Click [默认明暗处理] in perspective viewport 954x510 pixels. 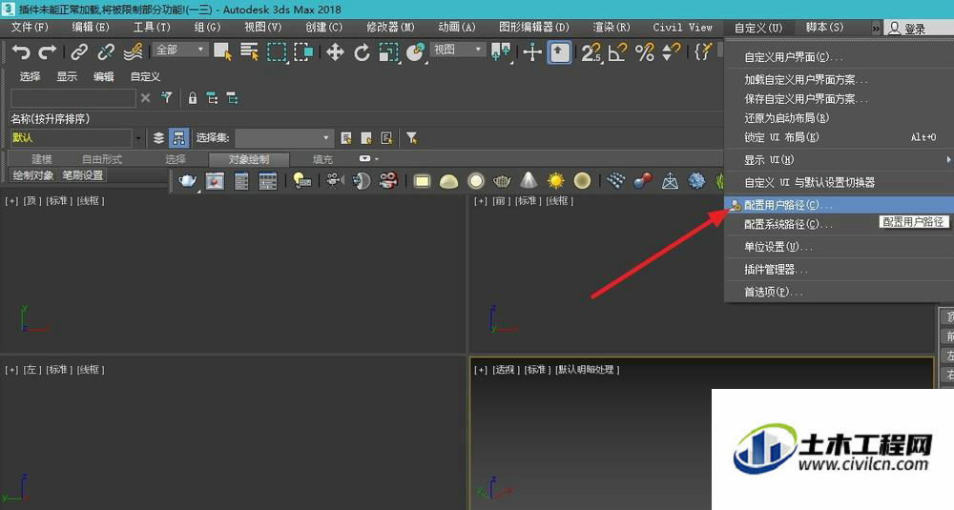[587, 370]
